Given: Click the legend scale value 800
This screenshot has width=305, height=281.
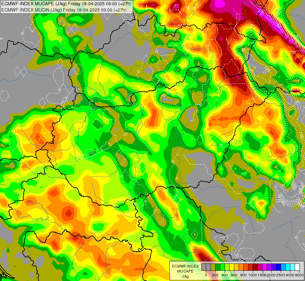Looking at the screenshot, I should pyautogui.click(x=243, y=275).
